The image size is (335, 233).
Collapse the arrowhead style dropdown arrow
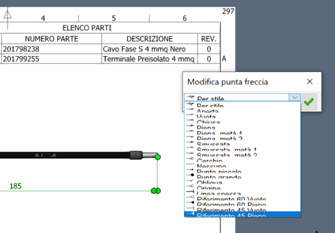point(295,98)
